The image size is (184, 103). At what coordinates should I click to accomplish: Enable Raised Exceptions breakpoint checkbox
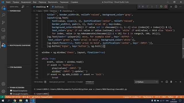[11, 90]
